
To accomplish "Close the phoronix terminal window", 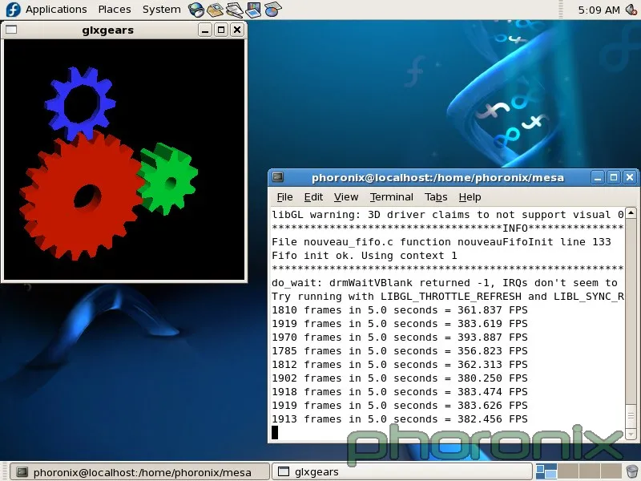I will click(630, 177).
